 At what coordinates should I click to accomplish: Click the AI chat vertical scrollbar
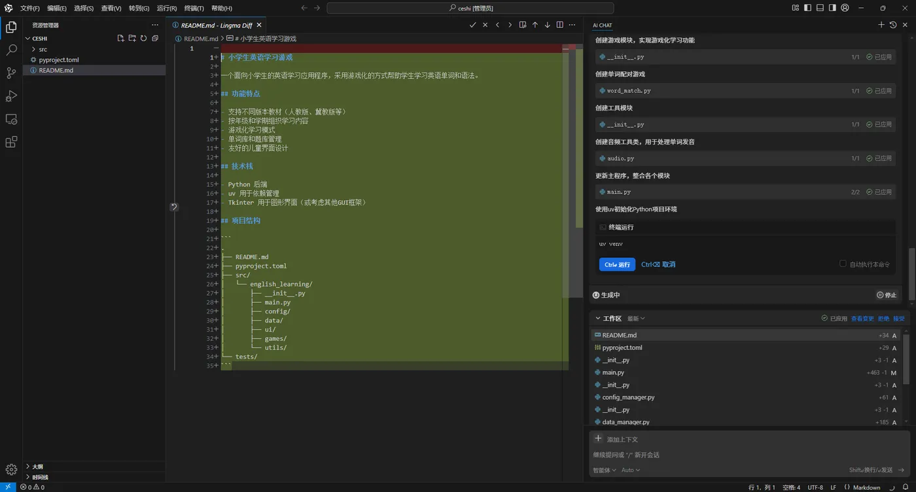[912, 275]
